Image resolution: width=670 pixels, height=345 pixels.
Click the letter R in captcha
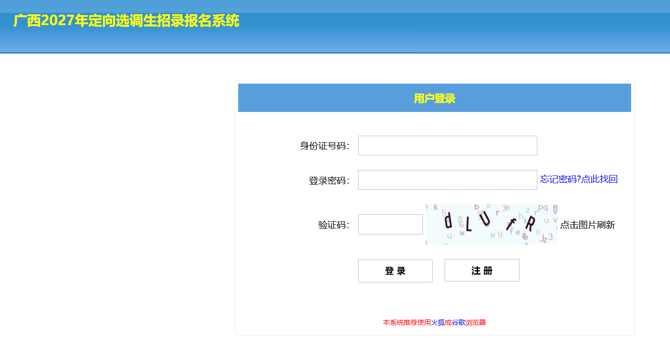point(529,224)
